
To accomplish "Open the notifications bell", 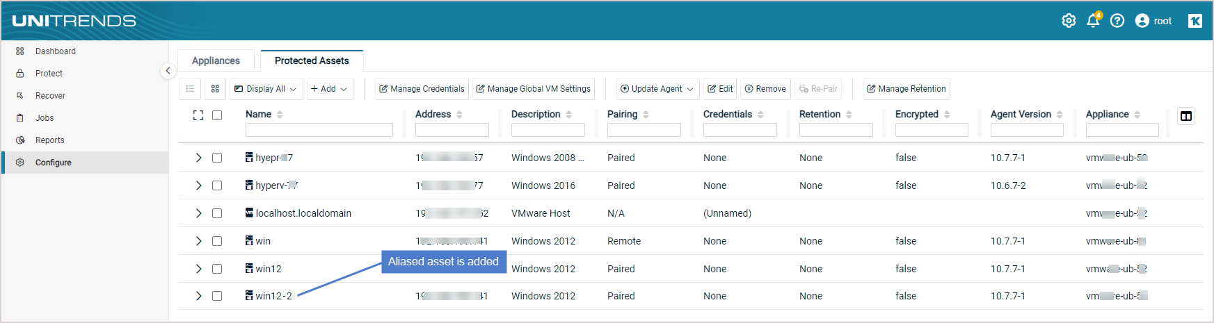I will pyautogui.click(x=1093, y=20).
